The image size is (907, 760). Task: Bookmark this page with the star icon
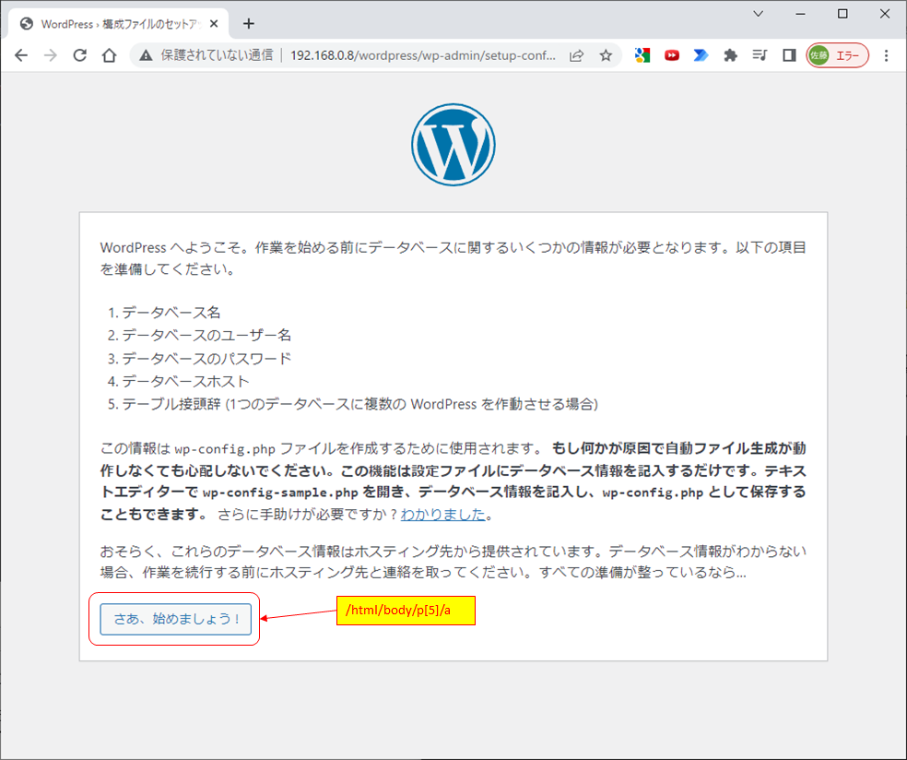tap(606, 55)
